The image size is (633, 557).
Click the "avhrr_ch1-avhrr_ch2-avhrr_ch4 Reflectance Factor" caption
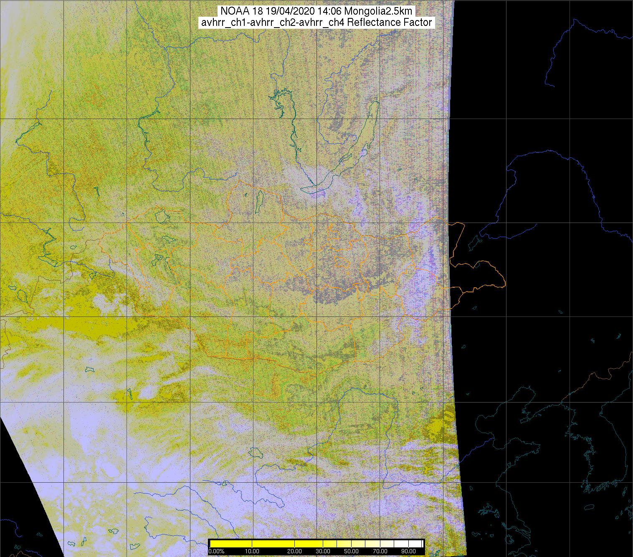[316, 23]
